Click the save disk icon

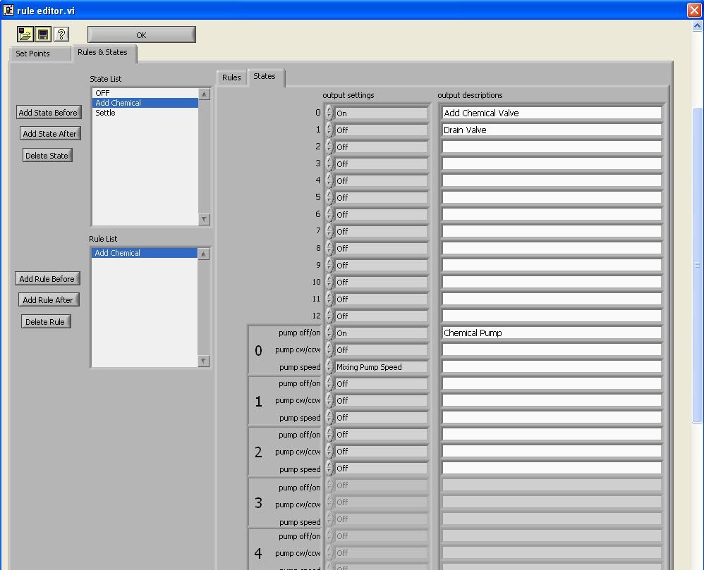coord(43,34)
